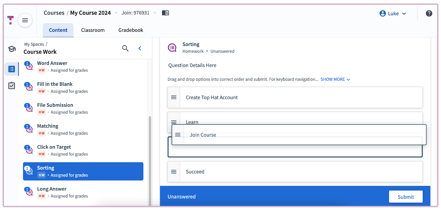Submit the sorting answer
The height and width of the screenshot is (210, 441).
point(406,197)
